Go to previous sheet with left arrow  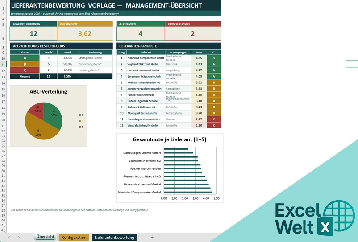(9, 237)
